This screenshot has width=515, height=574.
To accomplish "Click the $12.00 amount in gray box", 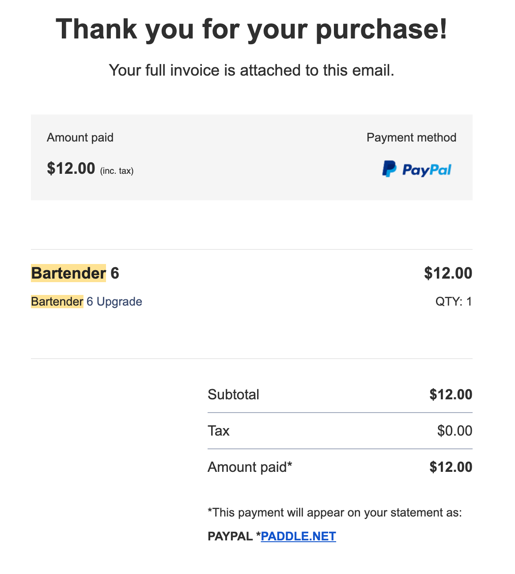I will click(x=71, y=168).
